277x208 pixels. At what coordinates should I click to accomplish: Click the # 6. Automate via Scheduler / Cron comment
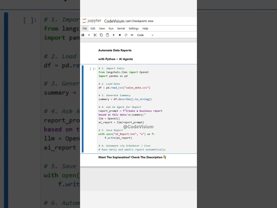[124, 146]
